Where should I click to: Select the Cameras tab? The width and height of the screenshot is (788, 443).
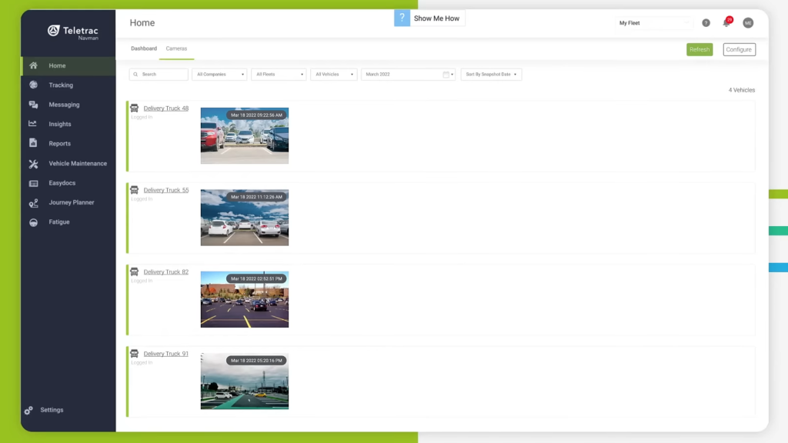point(176,48)
